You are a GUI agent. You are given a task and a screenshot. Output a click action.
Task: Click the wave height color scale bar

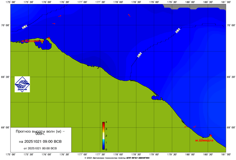click(x=103, y=136)
